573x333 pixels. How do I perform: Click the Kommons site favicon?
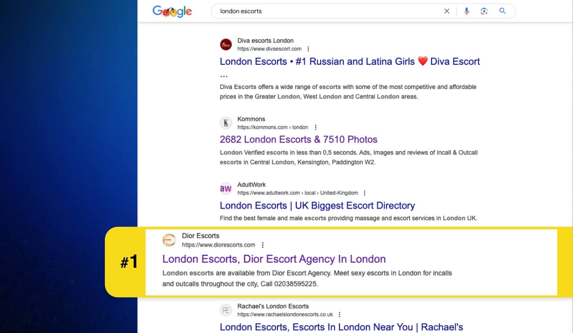click(226, 123)
